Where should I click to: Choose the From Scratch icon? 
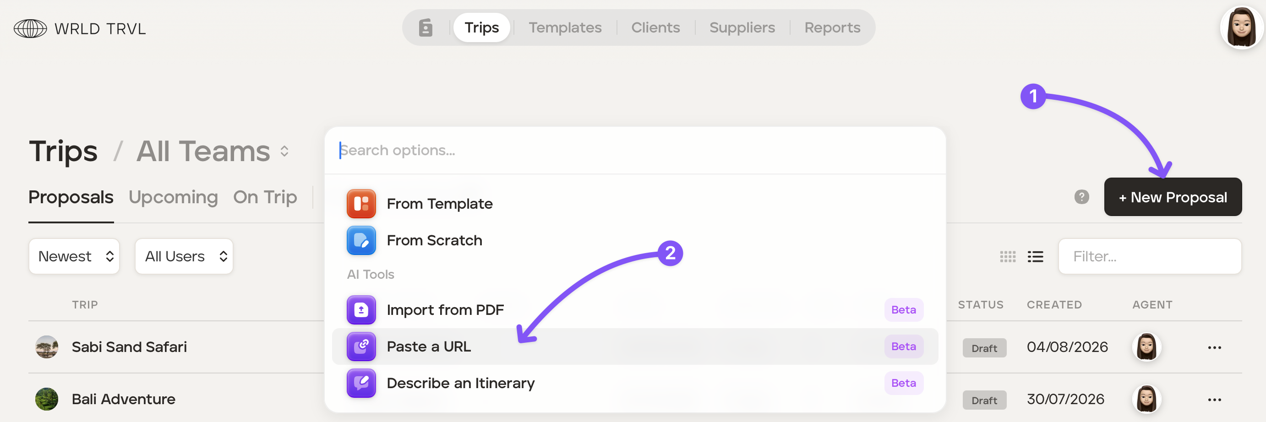(x=361, y=241)
